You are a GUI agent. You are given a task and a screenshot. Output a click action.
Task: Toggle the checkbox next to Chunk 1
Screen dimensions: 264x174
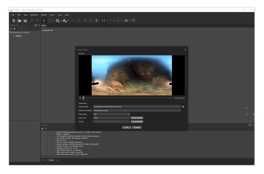click(13, 36)
